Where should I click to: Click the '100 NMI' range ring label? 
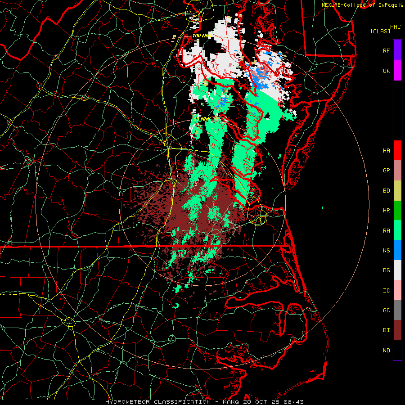[x=202, y=36]
